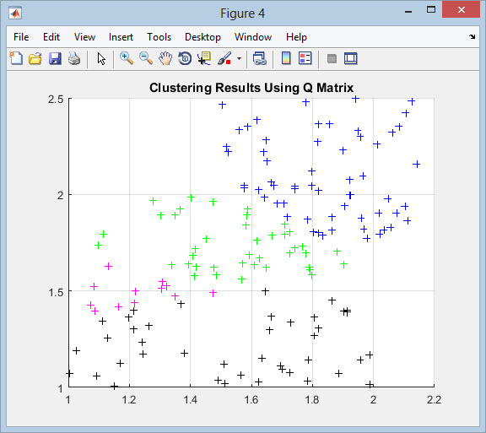Print the figure using printer icon
This screenshot has height=433, width=486.
click(74, 58)
